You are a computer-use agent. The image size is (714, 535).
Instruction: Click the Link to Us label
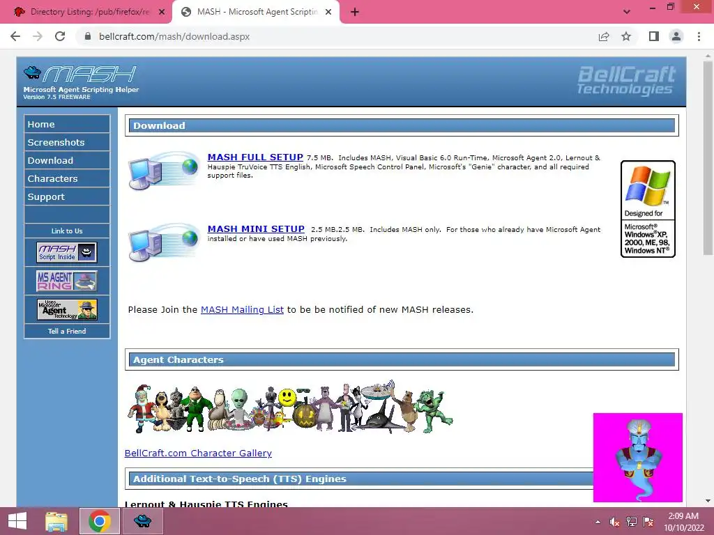pyautogui.click(x=67, y=231)
